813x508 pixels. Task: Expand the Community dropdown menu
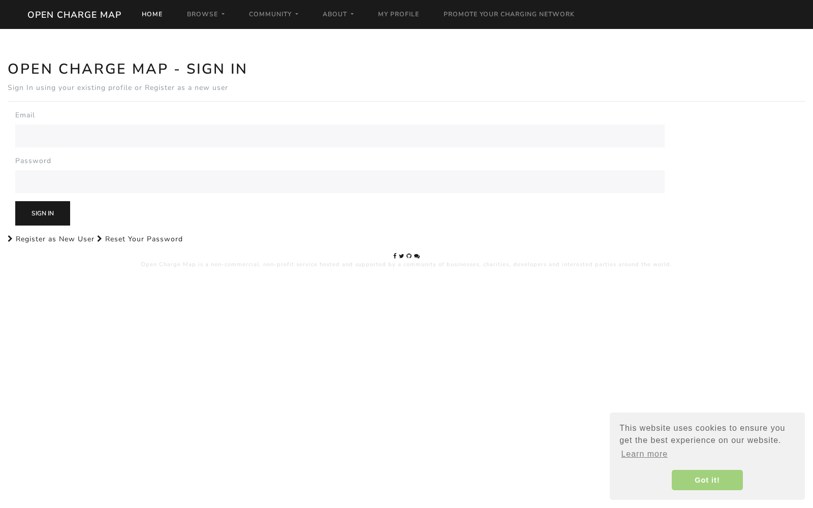273,14
